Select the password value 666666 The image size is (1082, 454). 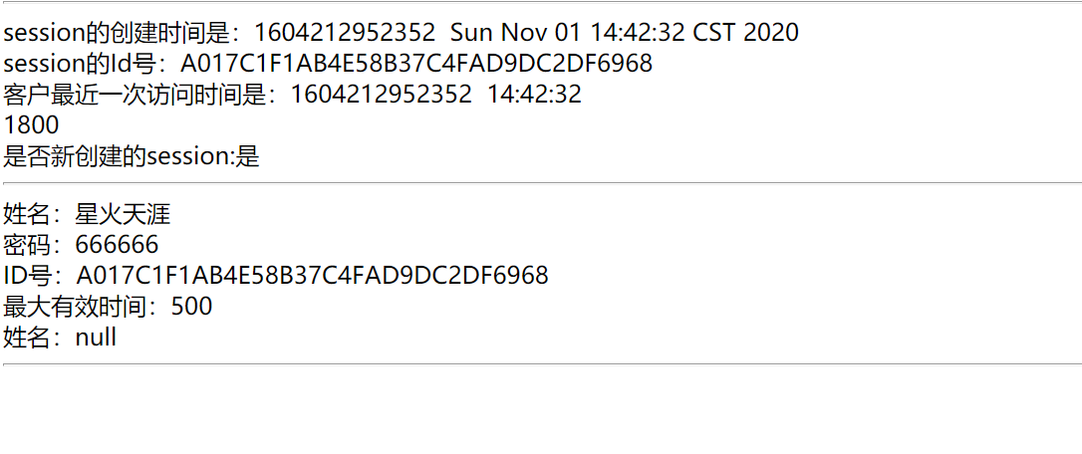[117, 245]
